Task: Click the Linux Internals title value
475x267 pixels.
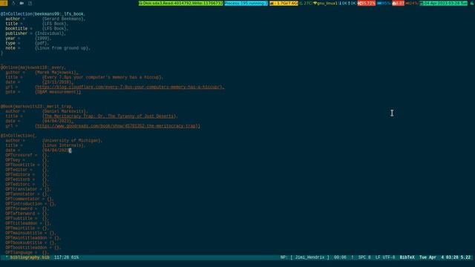Action: tap(64, 145)
